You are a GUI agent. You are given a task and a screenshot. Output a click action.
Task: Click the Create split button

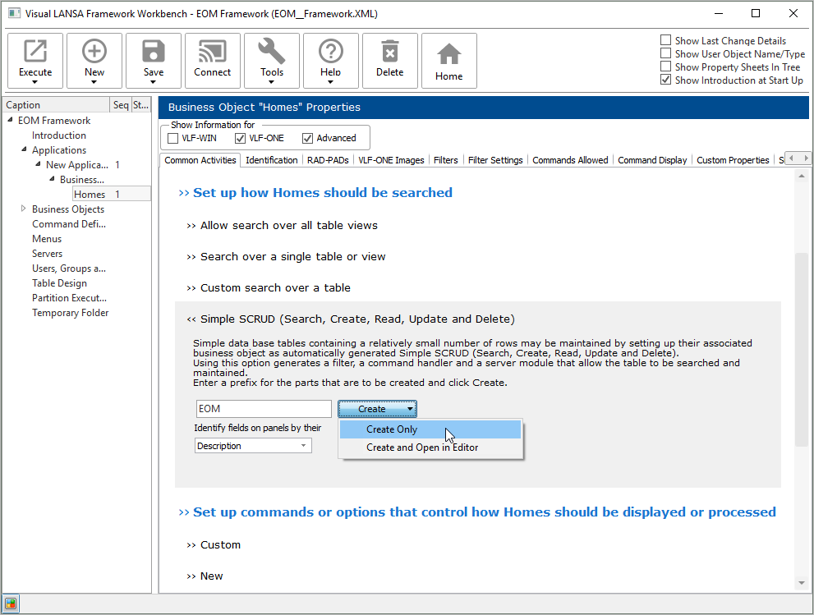coord(372,409)
